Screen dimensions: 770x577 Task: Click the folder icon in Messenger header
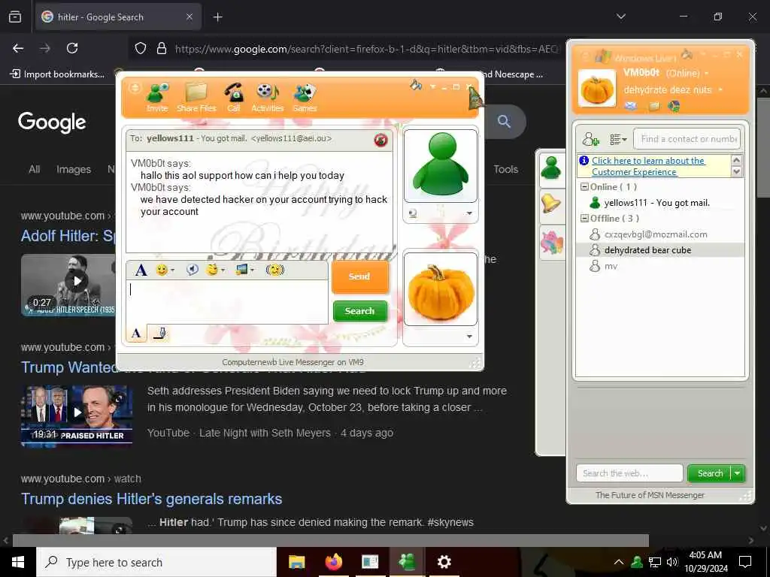coord(653,106)
